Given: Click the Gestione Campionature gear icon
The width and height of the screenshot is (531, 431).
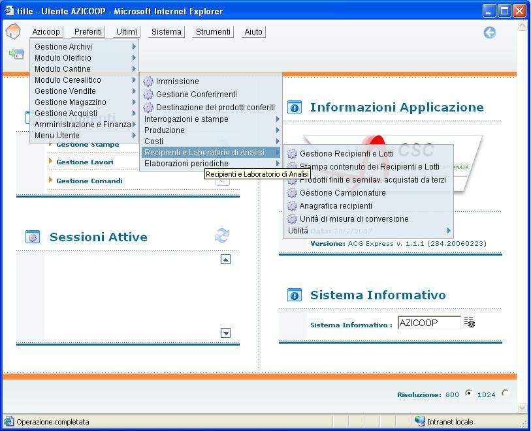Looking at the screenshot, I should click(292, 193).
